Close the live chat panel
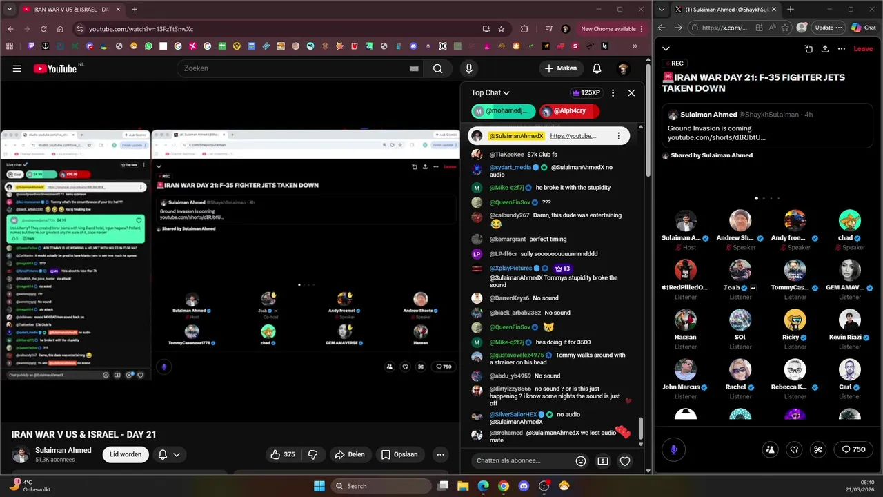The image size is (883, 497). (x=631, y=92)
